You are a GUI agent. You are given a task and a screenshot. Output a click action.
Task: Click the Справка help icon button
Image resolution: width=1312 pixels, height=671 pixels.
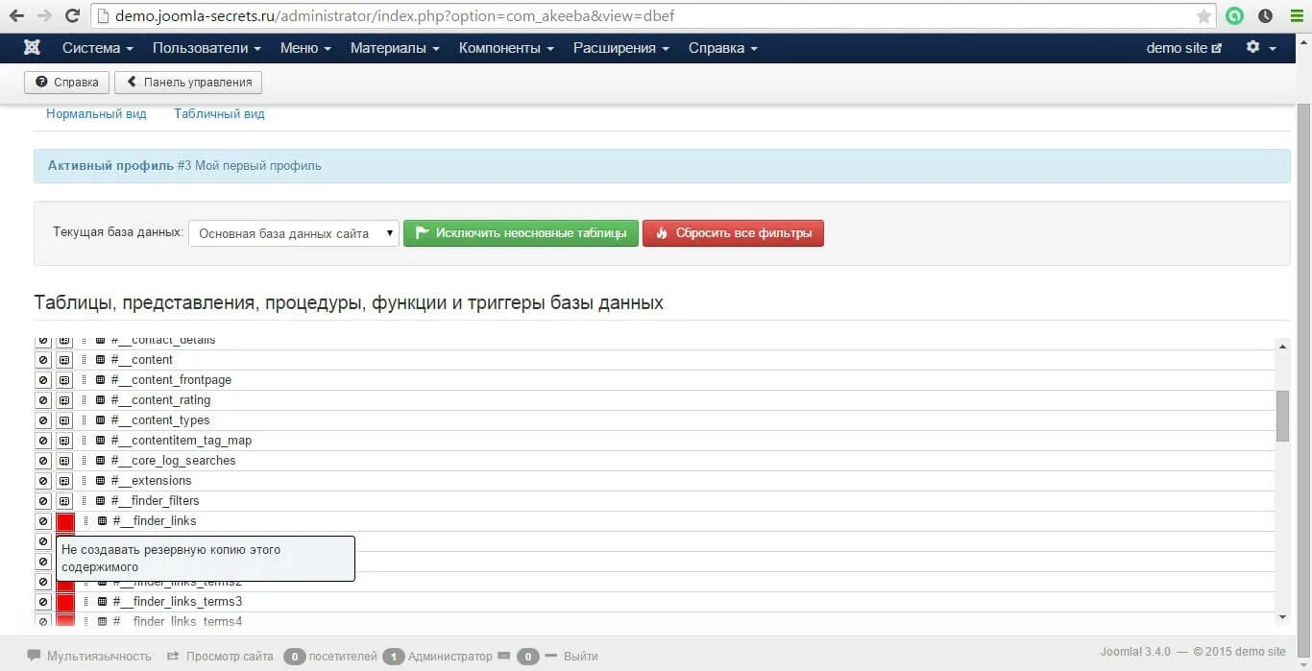65,82
